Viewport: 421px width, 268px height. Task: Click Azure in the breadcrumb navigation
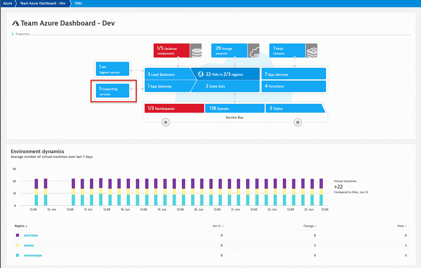pyautogui.click(x=7, y=3)
